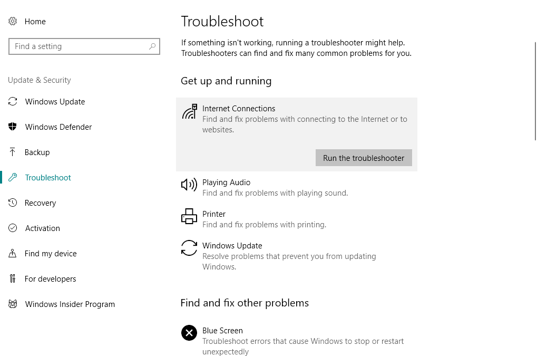This screenshot has height=356, width=537.
Task: Click the Backup upload arrow icon
Action: 13,152
